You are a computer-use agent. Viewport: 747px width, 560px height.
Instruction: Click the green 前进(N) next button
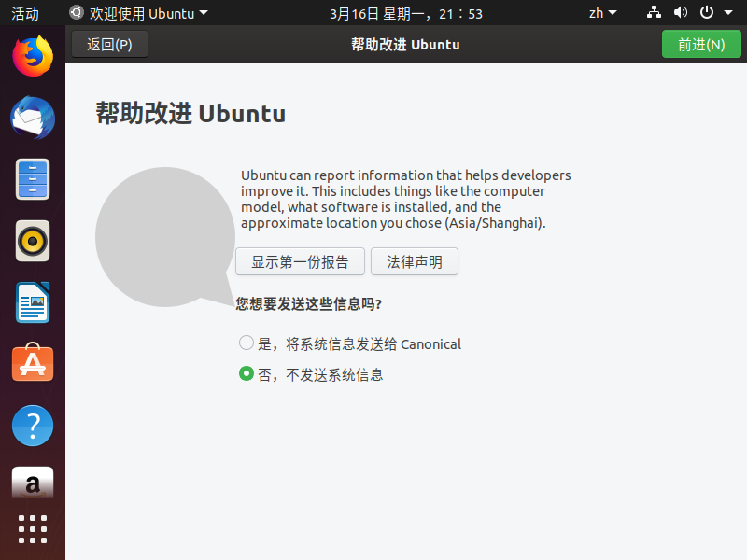point(701,44)
